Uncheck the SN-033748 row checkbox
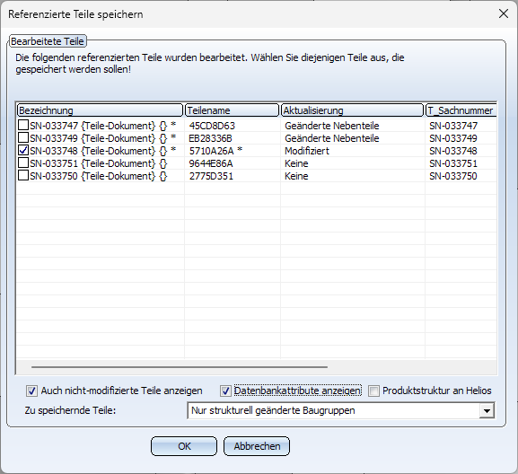This screenshot has height=474, width=518. [x=23, y=150]
